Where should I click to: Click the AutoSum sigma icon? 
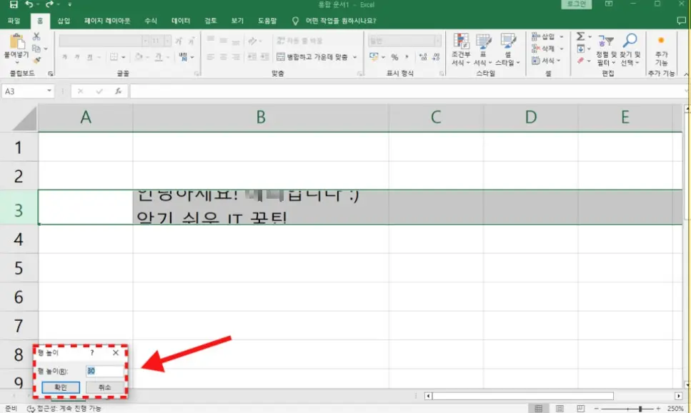coord(580,36)
